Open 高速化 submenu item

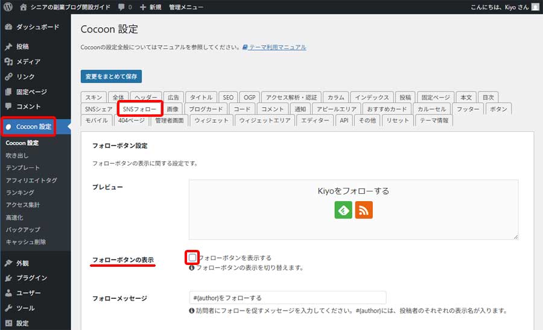click(14, 217)
